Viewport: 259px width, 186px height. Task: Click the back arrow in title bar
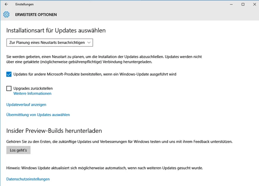click(x=6, y=4)
